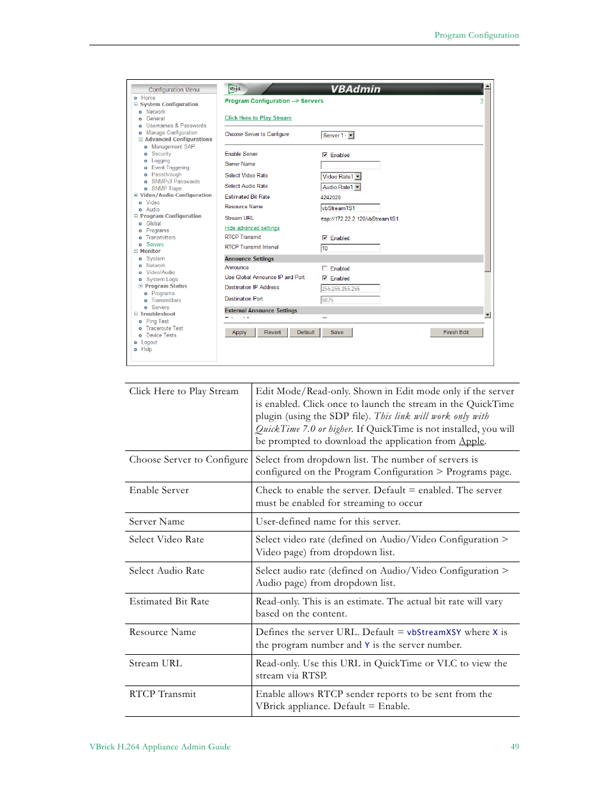The width and height of the screenshot is (609, 789).
Task: Collapse Advanced Configurations tree node
Action: coord(140,139)
